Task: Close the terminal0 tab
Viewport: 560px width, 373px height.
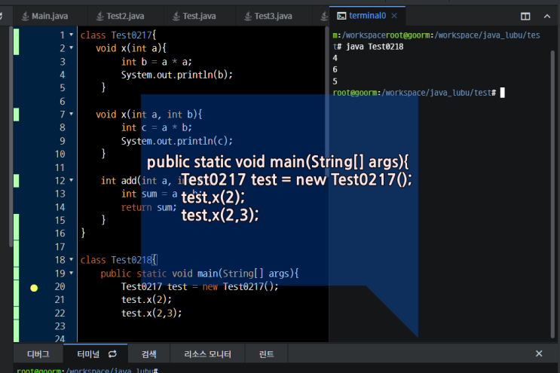Action: (394, 16)
